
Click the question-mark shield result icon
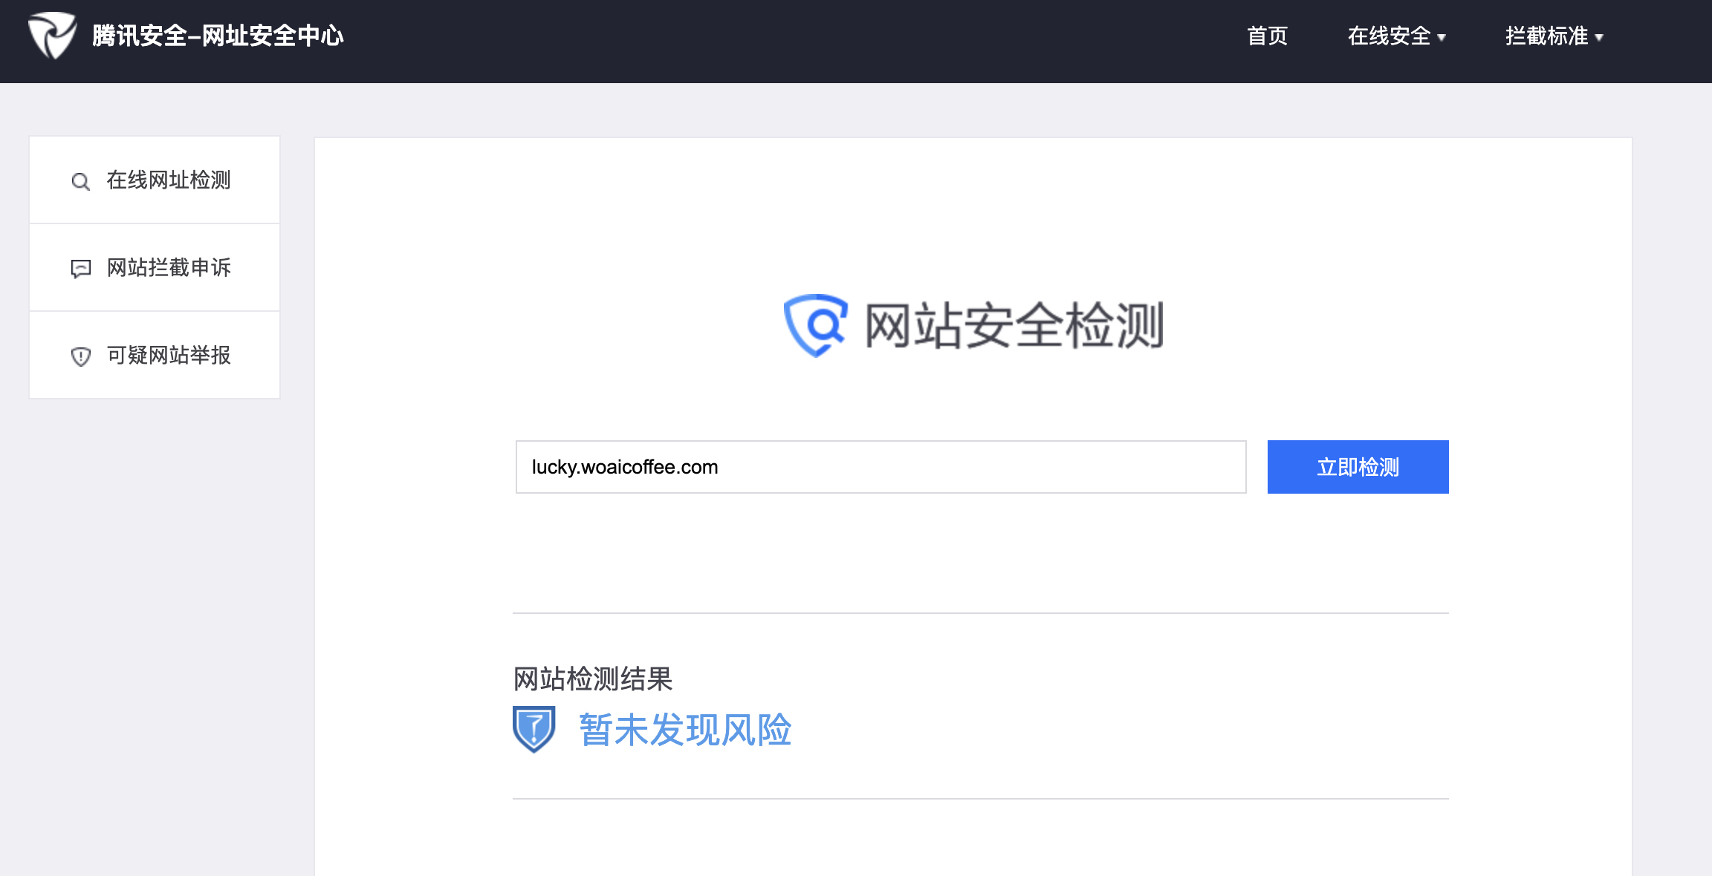point(534,729)
